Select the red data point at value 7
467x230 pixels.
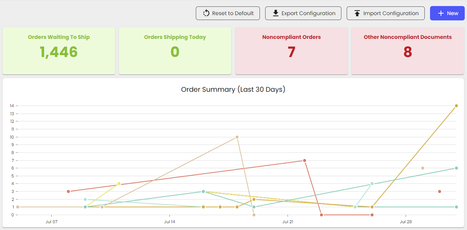[304, 161]
